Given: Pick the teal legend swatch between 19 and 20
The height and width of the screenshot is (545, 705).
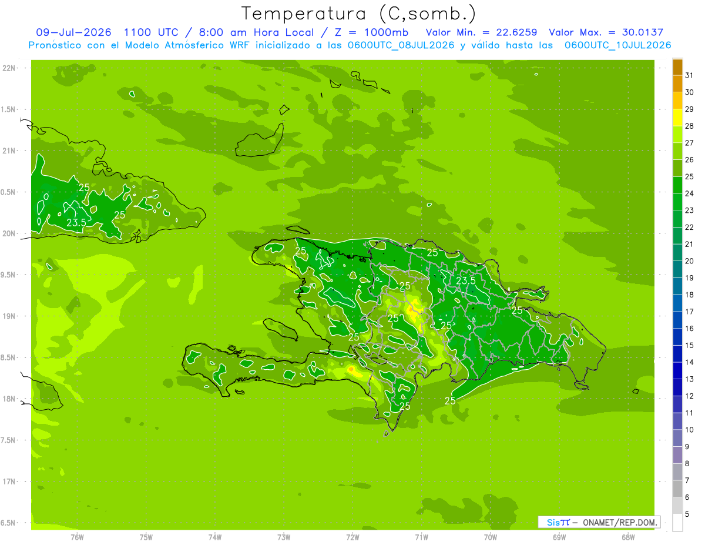Looking at the screenshot, I should (x=678, y=269).
